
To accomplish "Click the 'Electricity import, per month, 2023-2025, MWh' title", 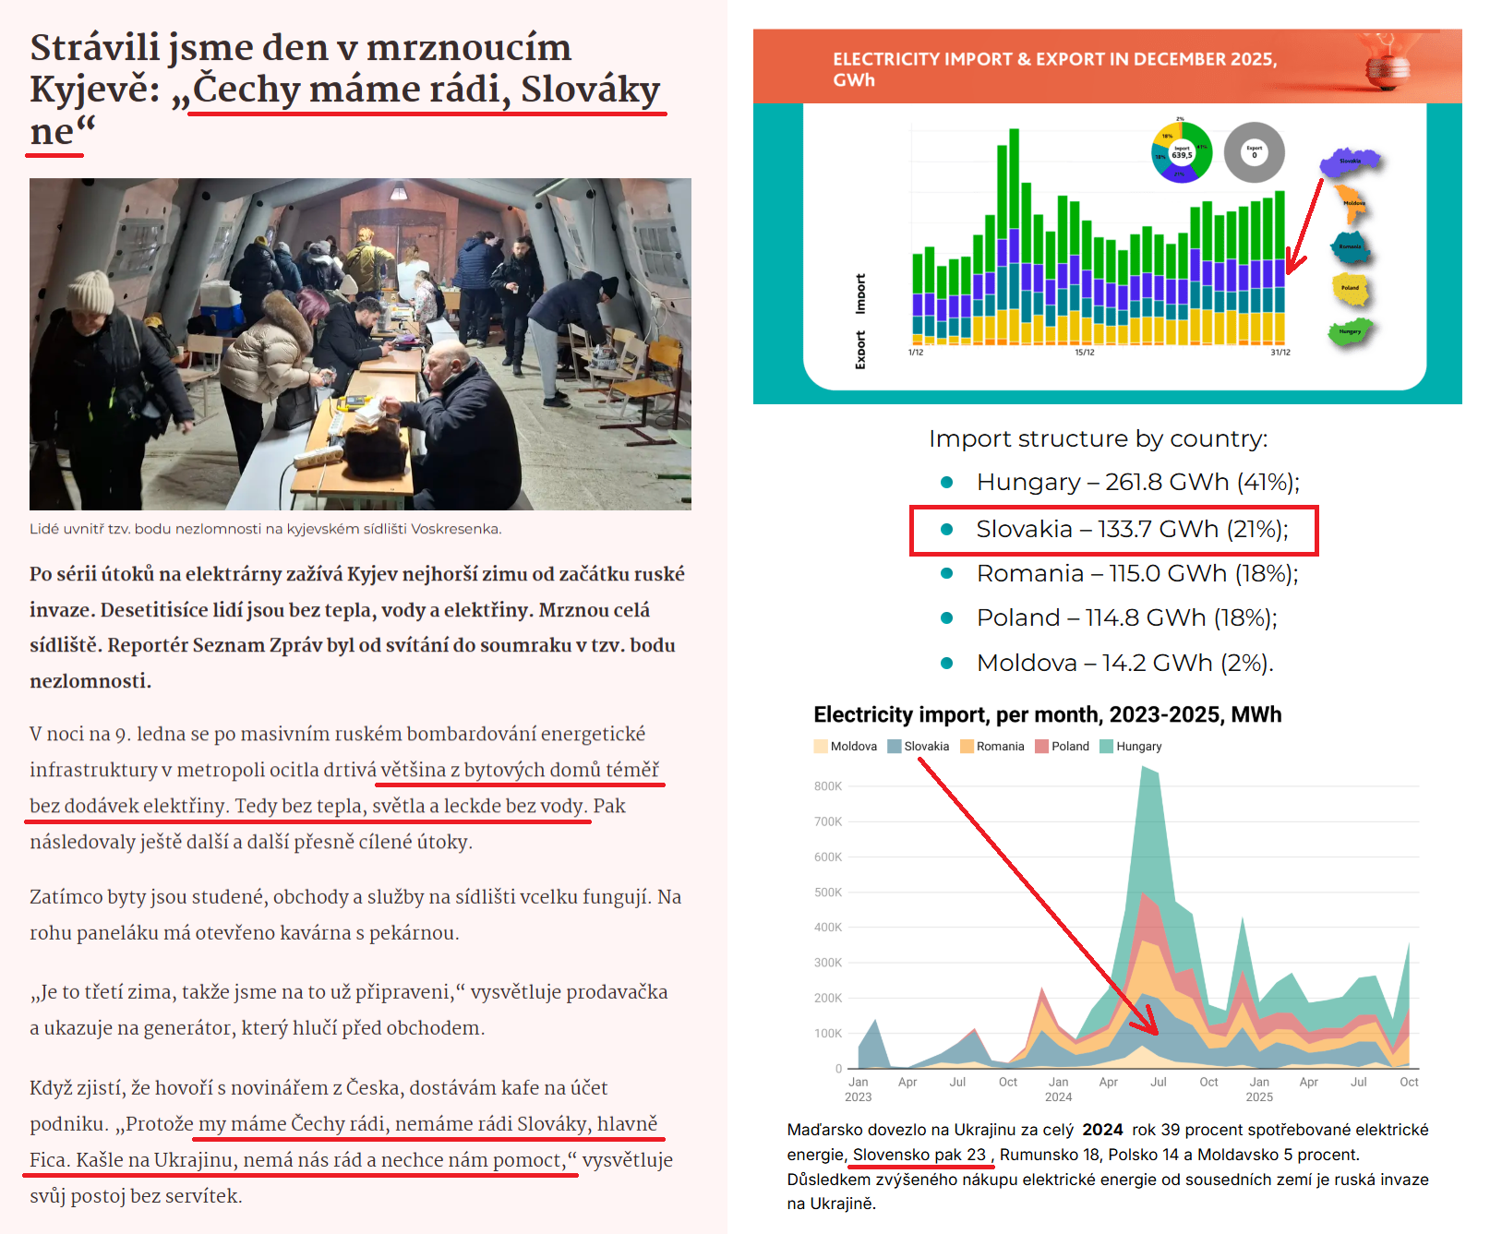I will (1047, 714).
